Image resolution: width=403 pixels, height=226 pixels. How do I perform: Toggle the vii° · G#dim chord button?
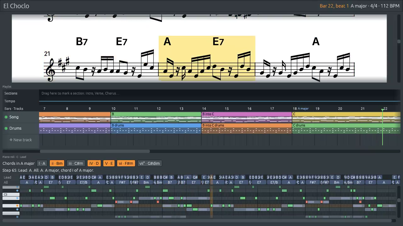150,163
